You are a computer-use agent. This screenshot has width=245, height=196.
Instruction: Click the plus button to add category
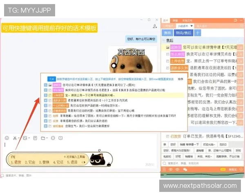point(198,33)
